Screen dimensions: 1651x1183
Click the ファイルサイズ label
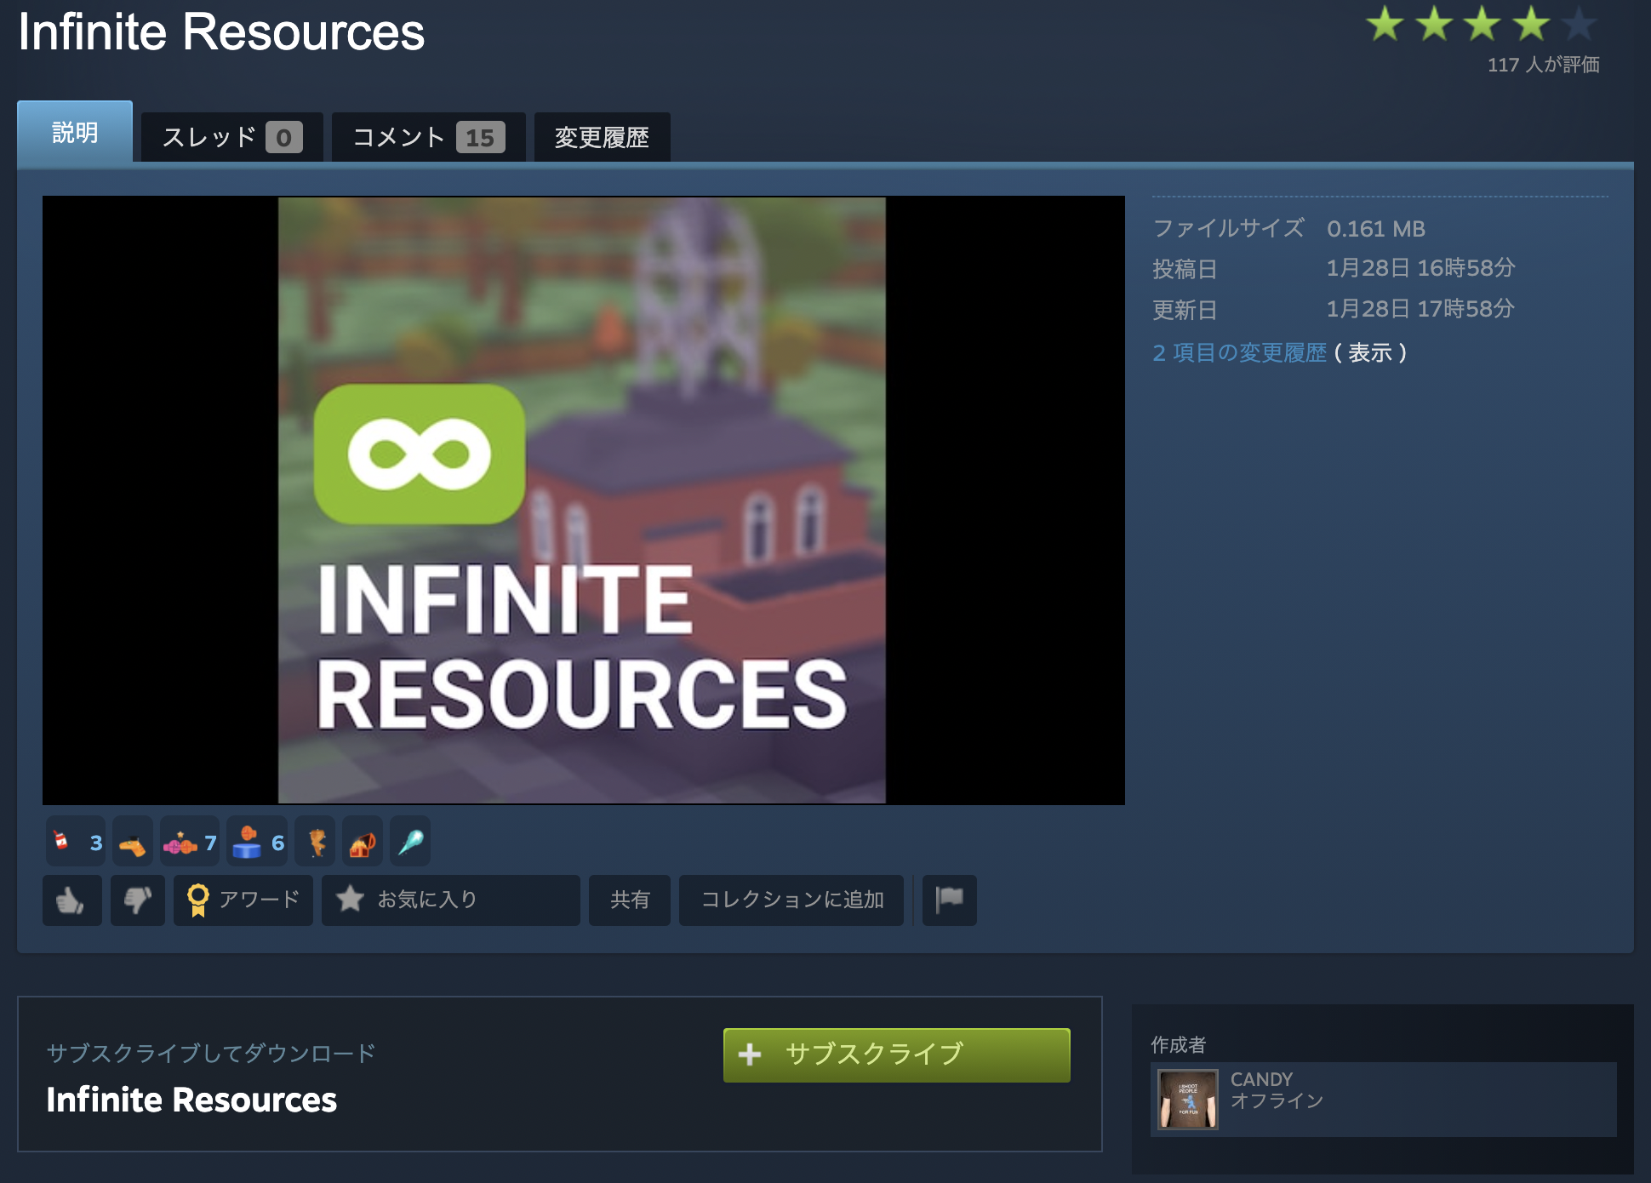tap(1228, 228)
